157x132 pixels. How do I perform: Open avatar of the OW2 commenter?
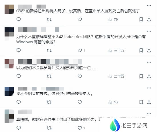tap(9, 9)
